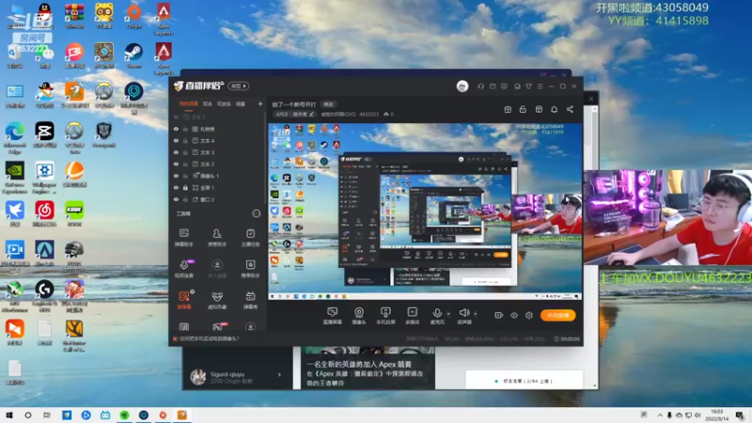Toggle the lock on the 全屏 1 layer
The width and height of the screenshot is (752, 423).
[185, 187]
